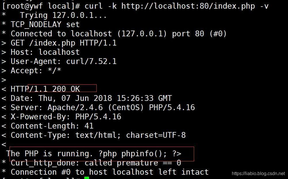Click the User-Agent: curl/7.52.1 header line
288x179 pixels.
pyautogui.click(x=64, y=61)
